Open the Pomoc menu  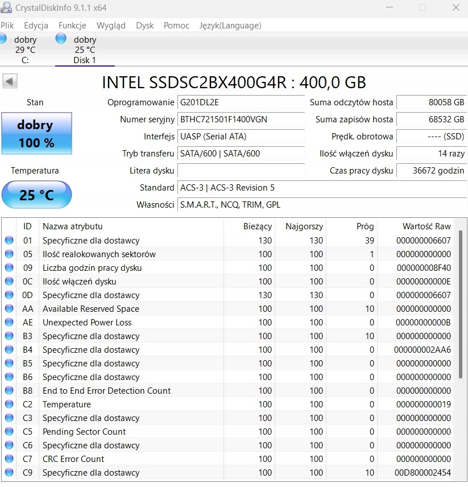pos(177,26)
